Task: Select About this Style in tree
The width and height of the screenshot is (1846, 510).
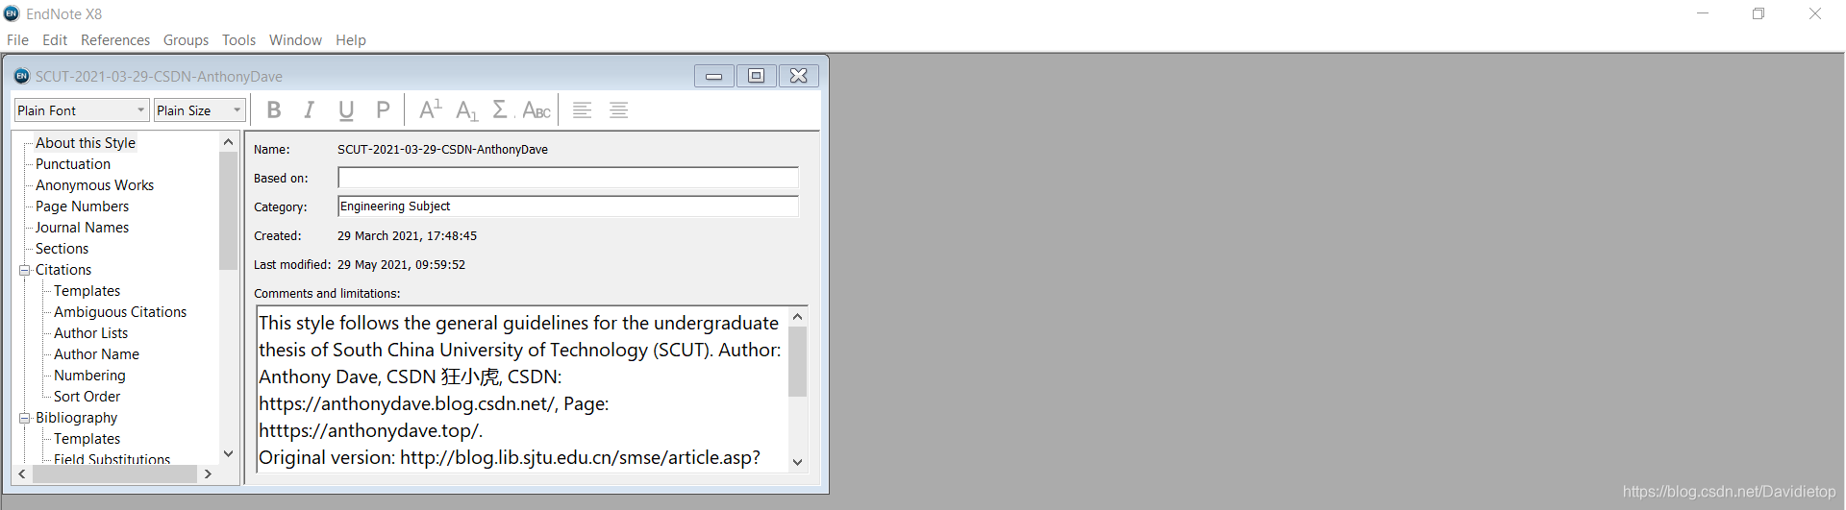Action: 86,143
